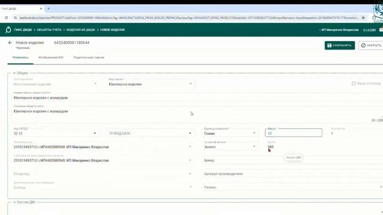Open the envelope messages icon in the header
This screenshot has height=215, width=383.
[x=381, y=30]
